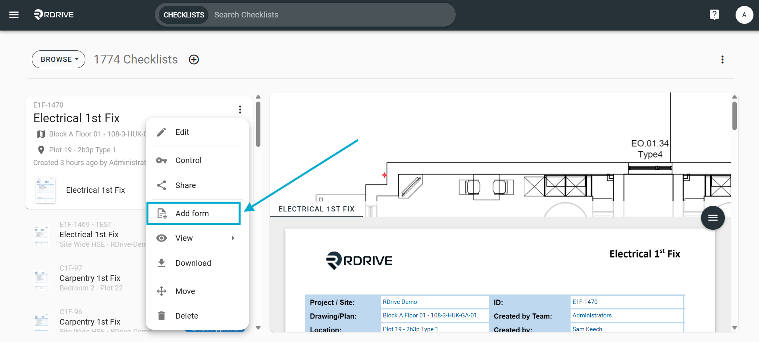Click the checklist list vertical scrollbar
The width and height of the screenshot is (759, 342).
click(x=258, y=124)
